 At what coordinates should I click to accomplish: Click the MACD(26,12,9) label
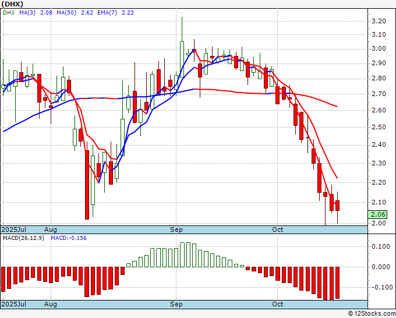(23, 238)
